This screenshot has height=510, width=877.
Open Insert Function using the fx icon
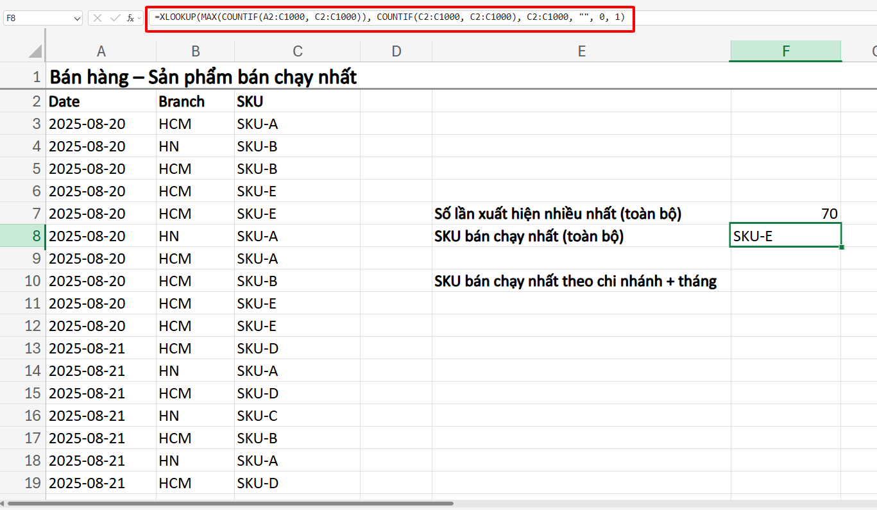[x=129, y=18]
